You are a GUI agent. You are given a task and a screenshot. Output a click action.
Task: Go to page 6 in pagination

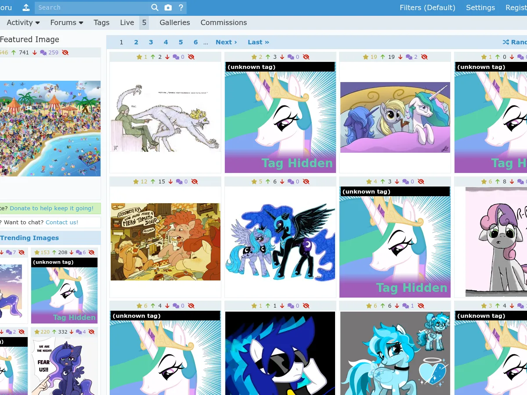(x=195, y=42)
